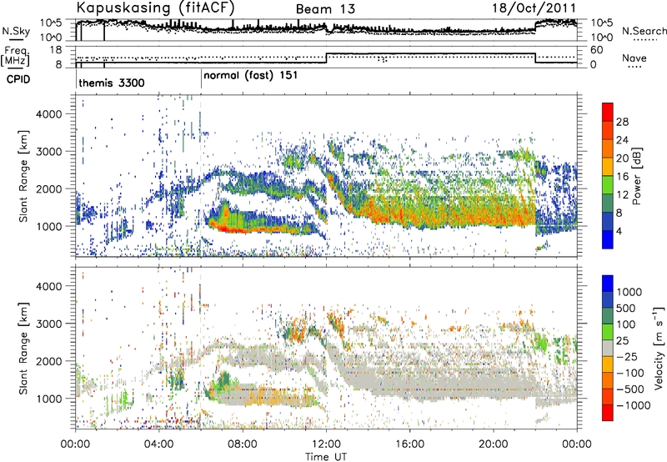Click the 'CPID' row label
The height and width of the screenshot is (462, 667).
18,79
